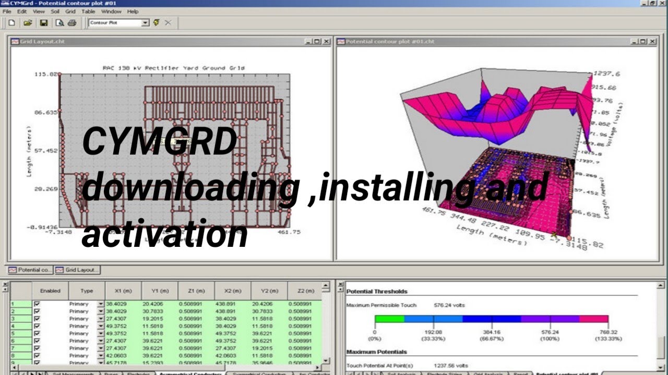Open Type dropdown arrow in row 4

(x=101, y=326)
